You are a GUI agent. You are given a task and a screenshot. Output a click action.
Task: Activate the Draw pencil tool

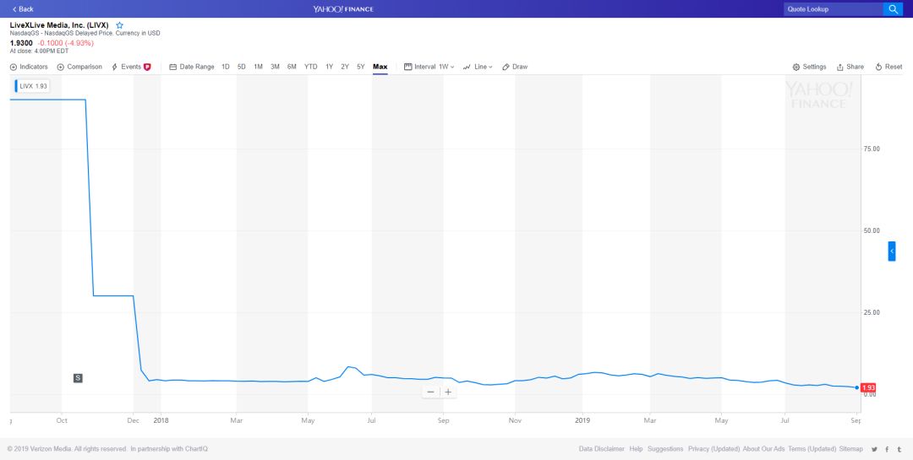515,67
